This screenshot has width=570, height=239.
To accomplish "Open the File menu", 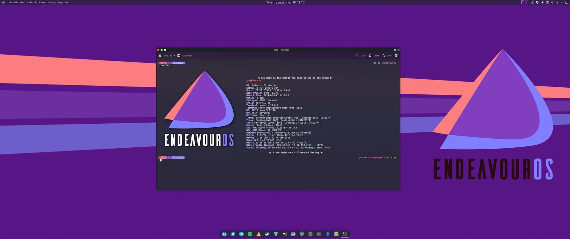I will tap(10, 2).
